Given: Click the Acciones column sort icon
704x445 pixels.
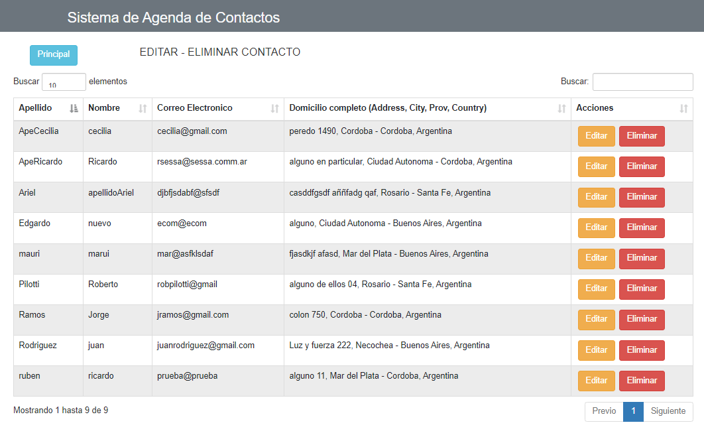Looking at the screenshot, I should (x=683, y=108).
